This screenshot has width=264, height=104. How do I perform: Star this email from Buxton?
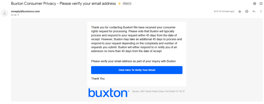tap(240, 11)
